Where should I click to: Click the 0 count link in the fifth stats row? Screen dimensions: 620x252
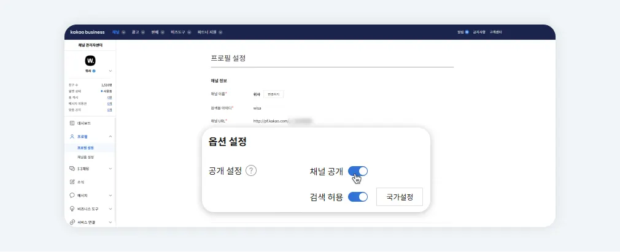click(109, 110)
